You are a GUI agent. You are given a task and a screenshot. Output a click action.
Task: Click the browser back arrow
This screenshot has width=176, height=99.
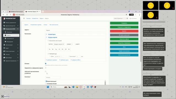click(3, 15)
